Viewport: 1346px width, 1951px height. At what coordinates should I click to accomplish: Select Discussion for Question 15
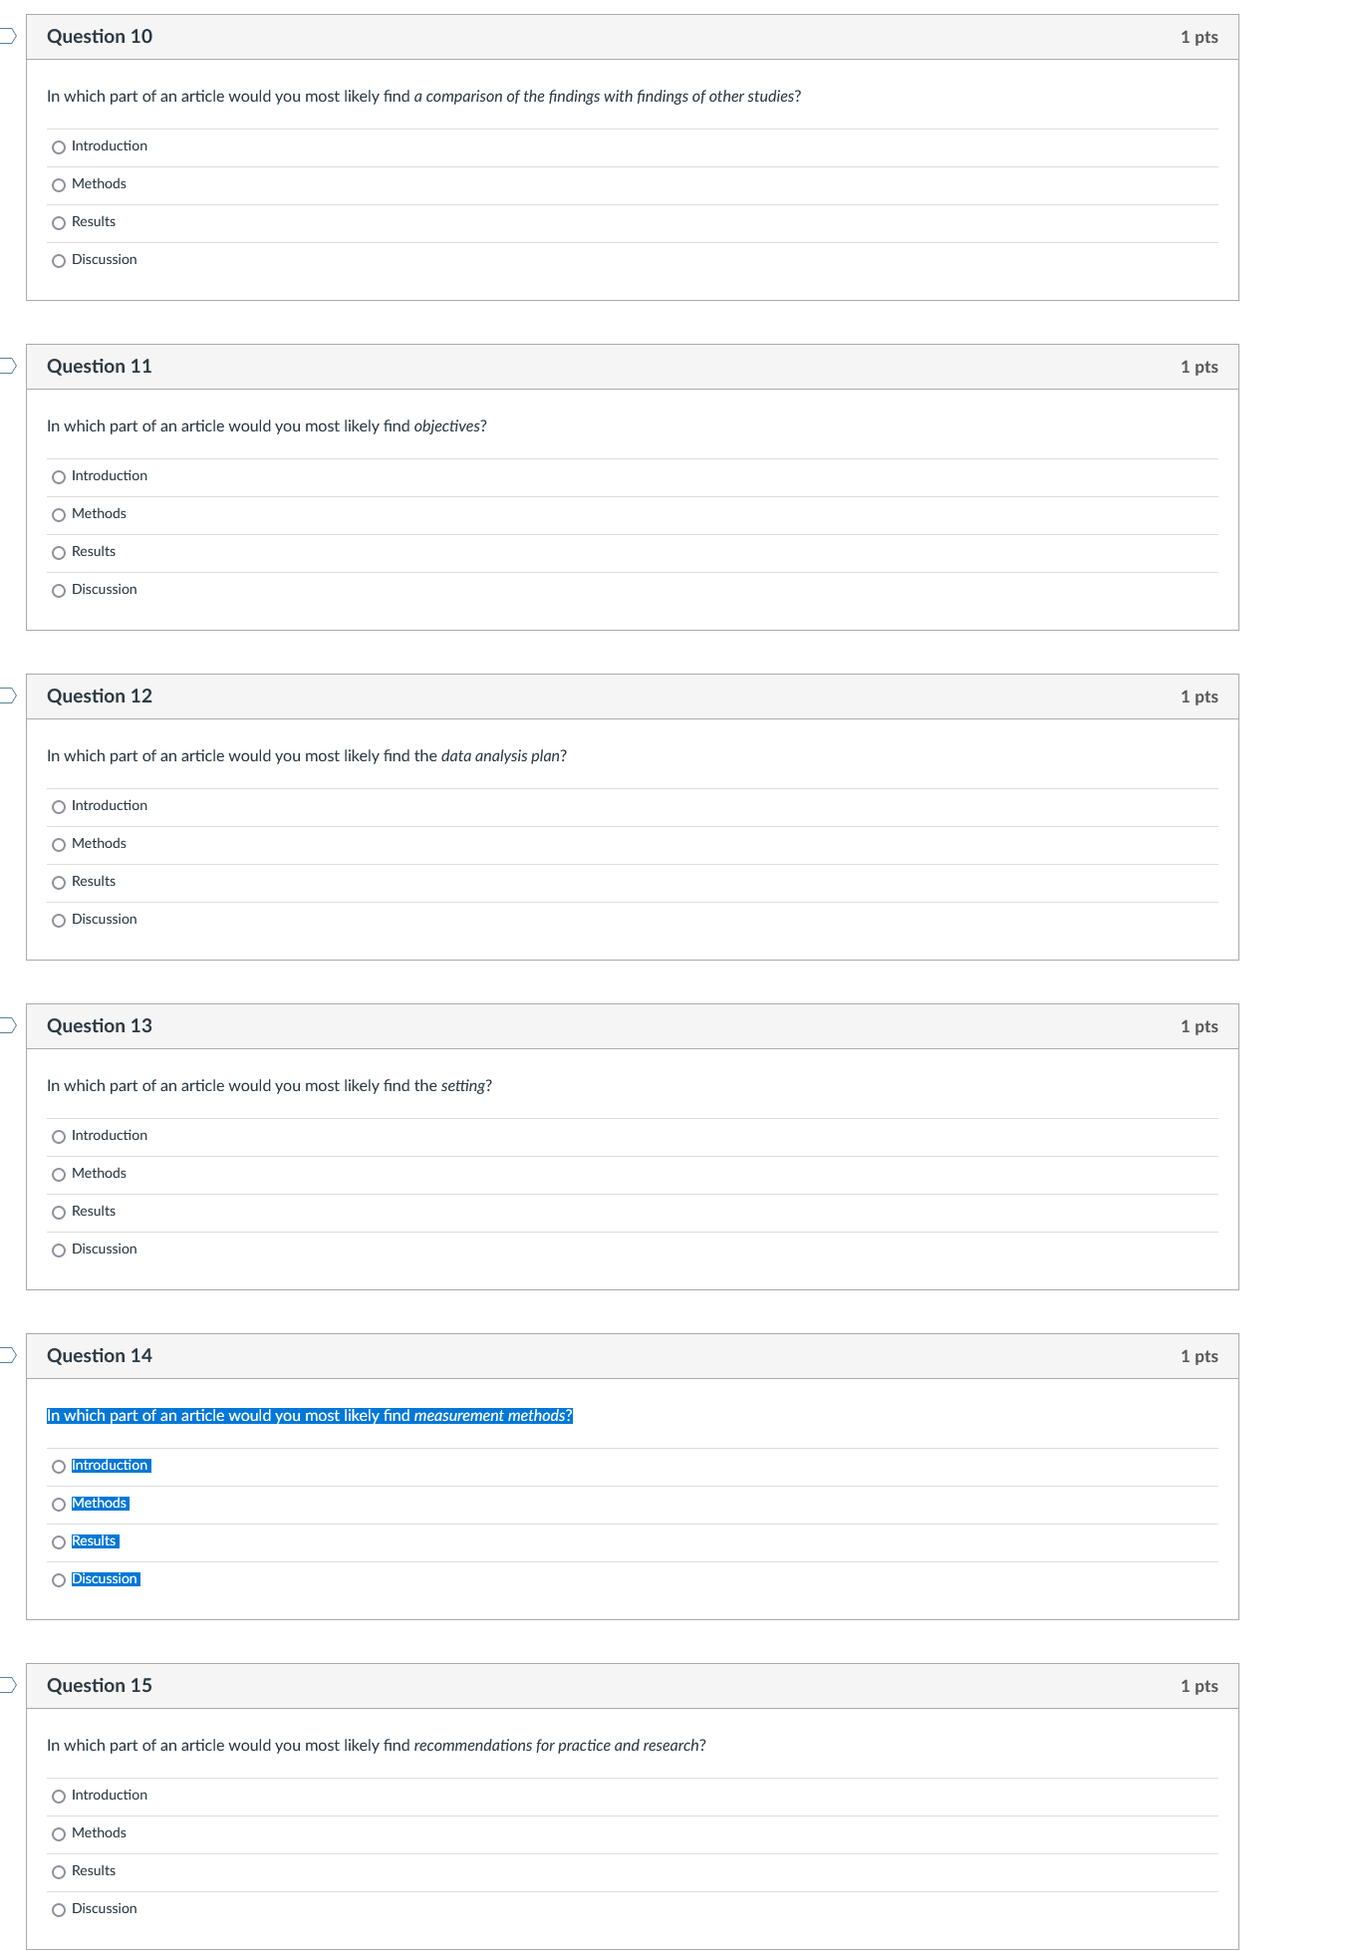pos(59,1910)
